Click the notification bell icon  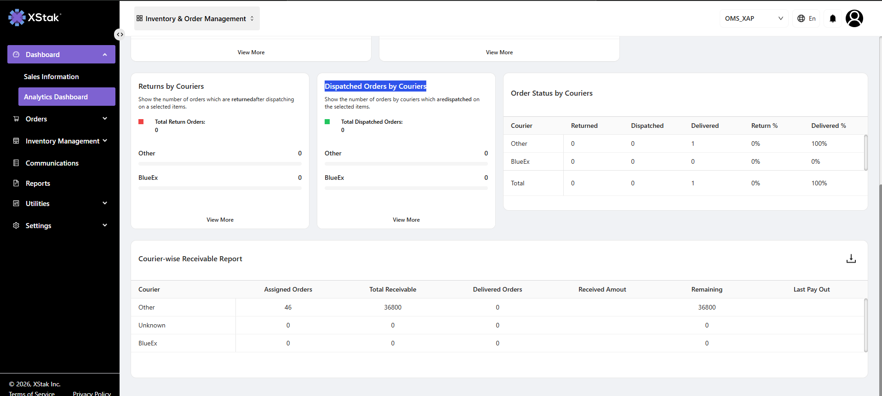pyautogui.click(x=832, y=18)
